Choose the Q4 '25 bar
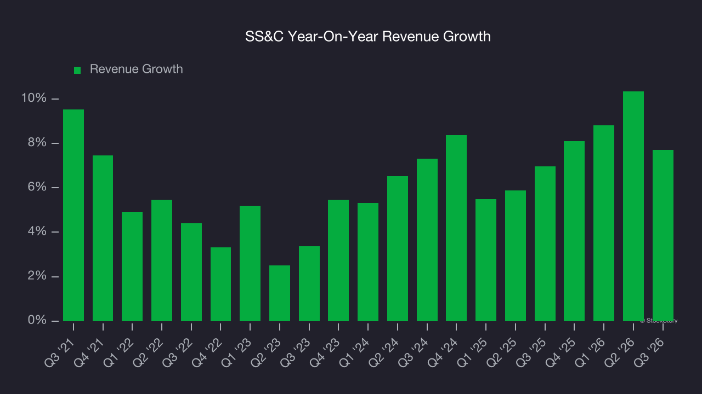Image resolution: width=702 pixels, height=394 pixels. click(x=574, y=231)
